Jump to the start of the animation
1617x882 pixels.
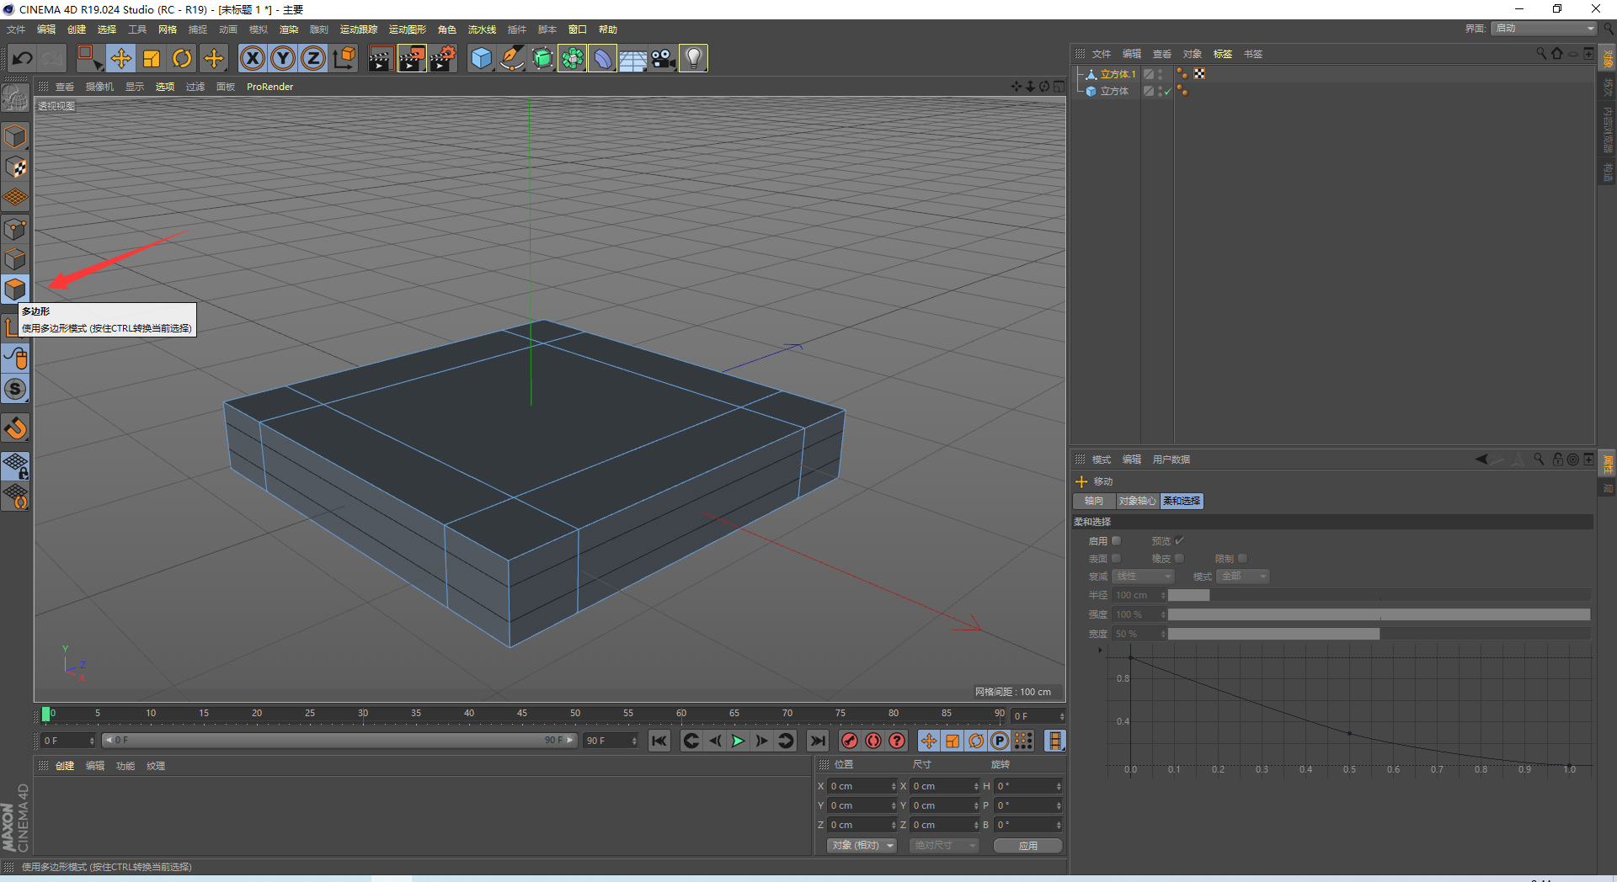(659, 741)
